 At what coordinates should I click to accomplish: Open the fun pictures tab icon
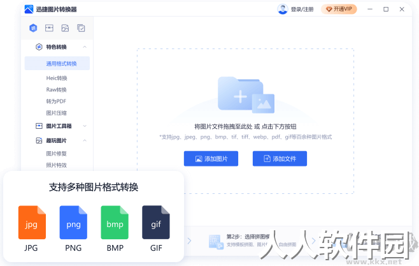click(x=65, y=28)
